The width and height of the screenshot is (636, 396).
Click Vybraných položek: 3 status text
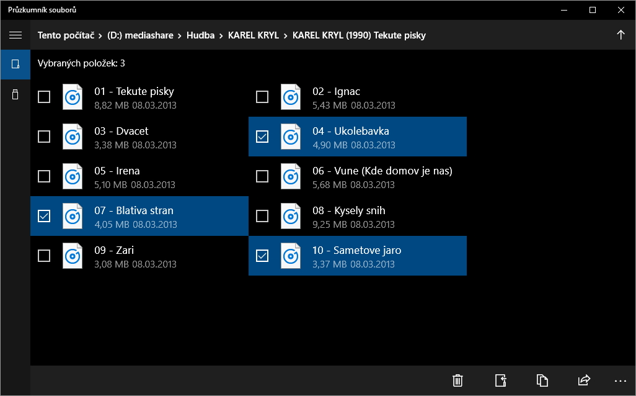pos(81,63)
